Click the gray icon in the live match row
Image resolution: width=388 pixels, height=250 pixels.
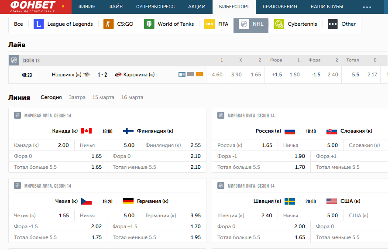(191, 75)
